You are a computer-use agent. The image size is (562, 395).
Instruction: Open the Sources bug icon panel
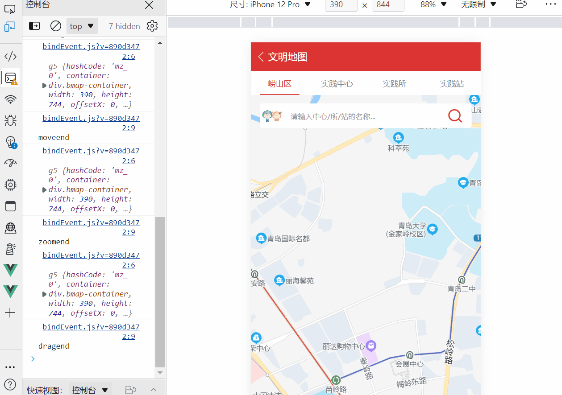point(10,120)
